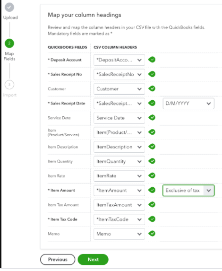Viewport: 222px width, 271px height.
Task: Click green checkmark beside ItemQuantity dropdown
Action: click(x=152, y=161)
